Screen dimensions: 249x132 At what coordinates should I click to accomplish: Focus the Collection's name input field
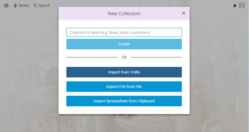point(124,32)
